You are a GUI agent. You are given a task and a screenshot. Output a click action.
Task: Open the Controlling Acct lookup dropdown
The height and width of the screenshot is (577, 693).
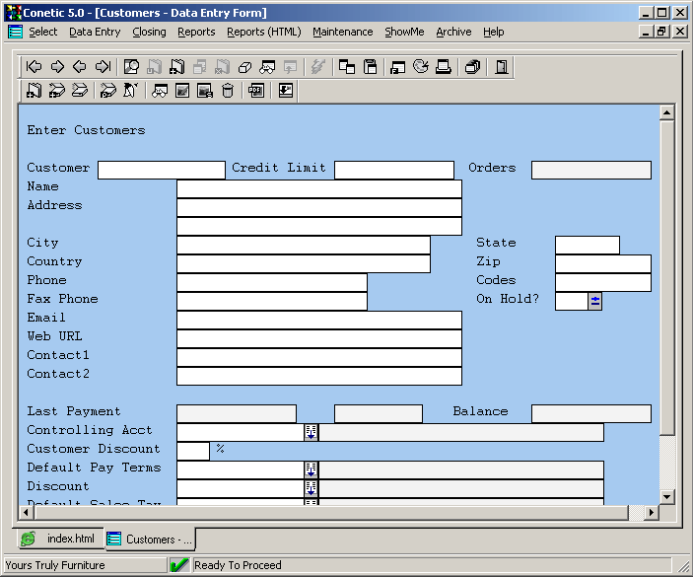(311, 432)
